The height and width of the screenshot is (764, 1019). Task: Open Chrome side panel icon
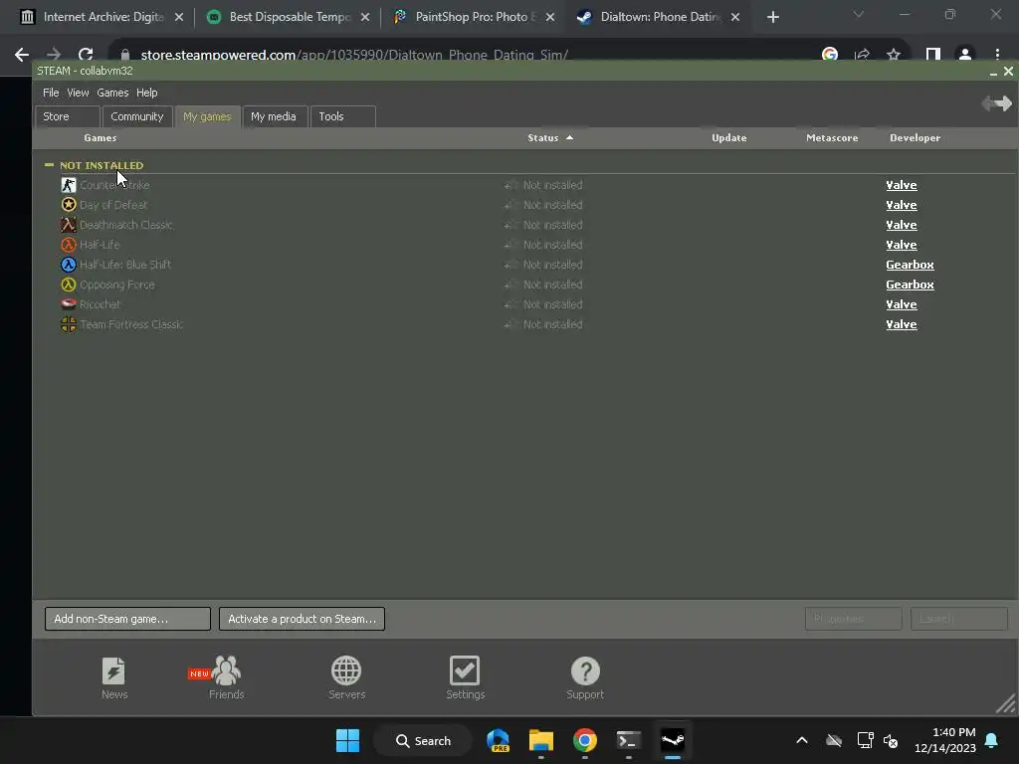933,55
